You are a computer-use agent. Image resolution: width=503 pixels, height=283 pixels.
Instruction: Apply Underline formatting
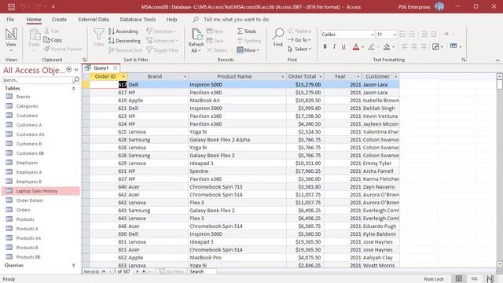pyautogui.click(x=343, y=47)
